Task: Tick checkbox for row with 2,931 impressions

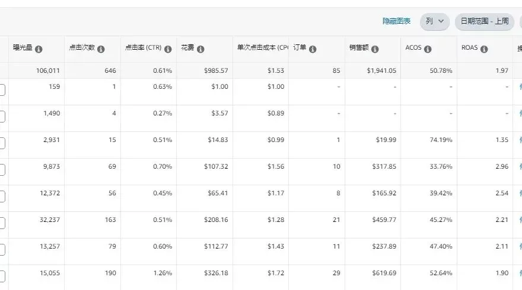Action: 2,143
